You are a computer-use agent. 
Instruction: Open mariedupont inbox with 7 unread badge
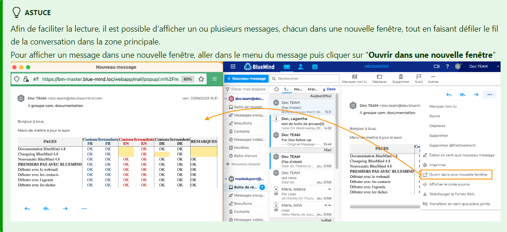tap(247, 187)
